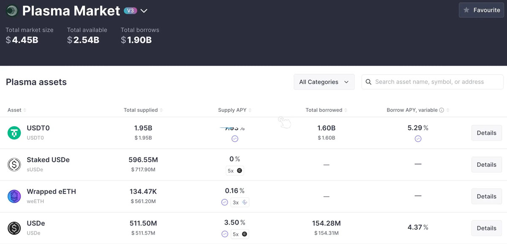The image size is (507, 244).
Task: Click the USDT0 token icon
Action: [x=14, y=133]
